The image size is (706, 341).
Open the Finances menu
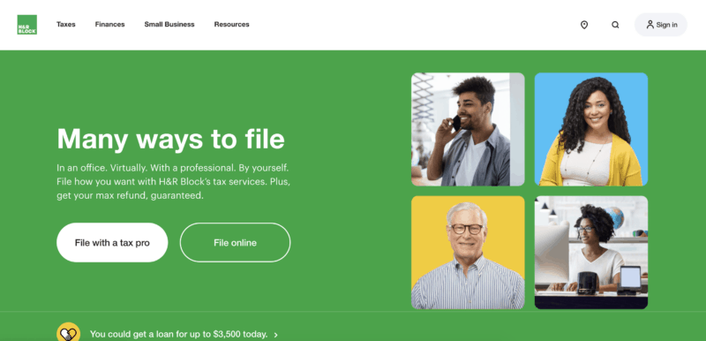(x=109, y=25)
